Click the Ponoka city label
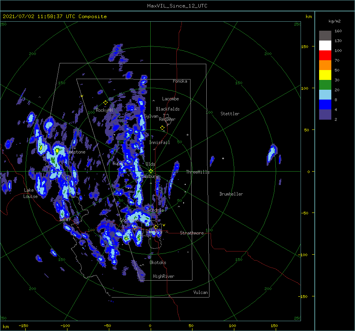This screenshot has height=331, width=355. pyautogui.click(x=180, y=81)
